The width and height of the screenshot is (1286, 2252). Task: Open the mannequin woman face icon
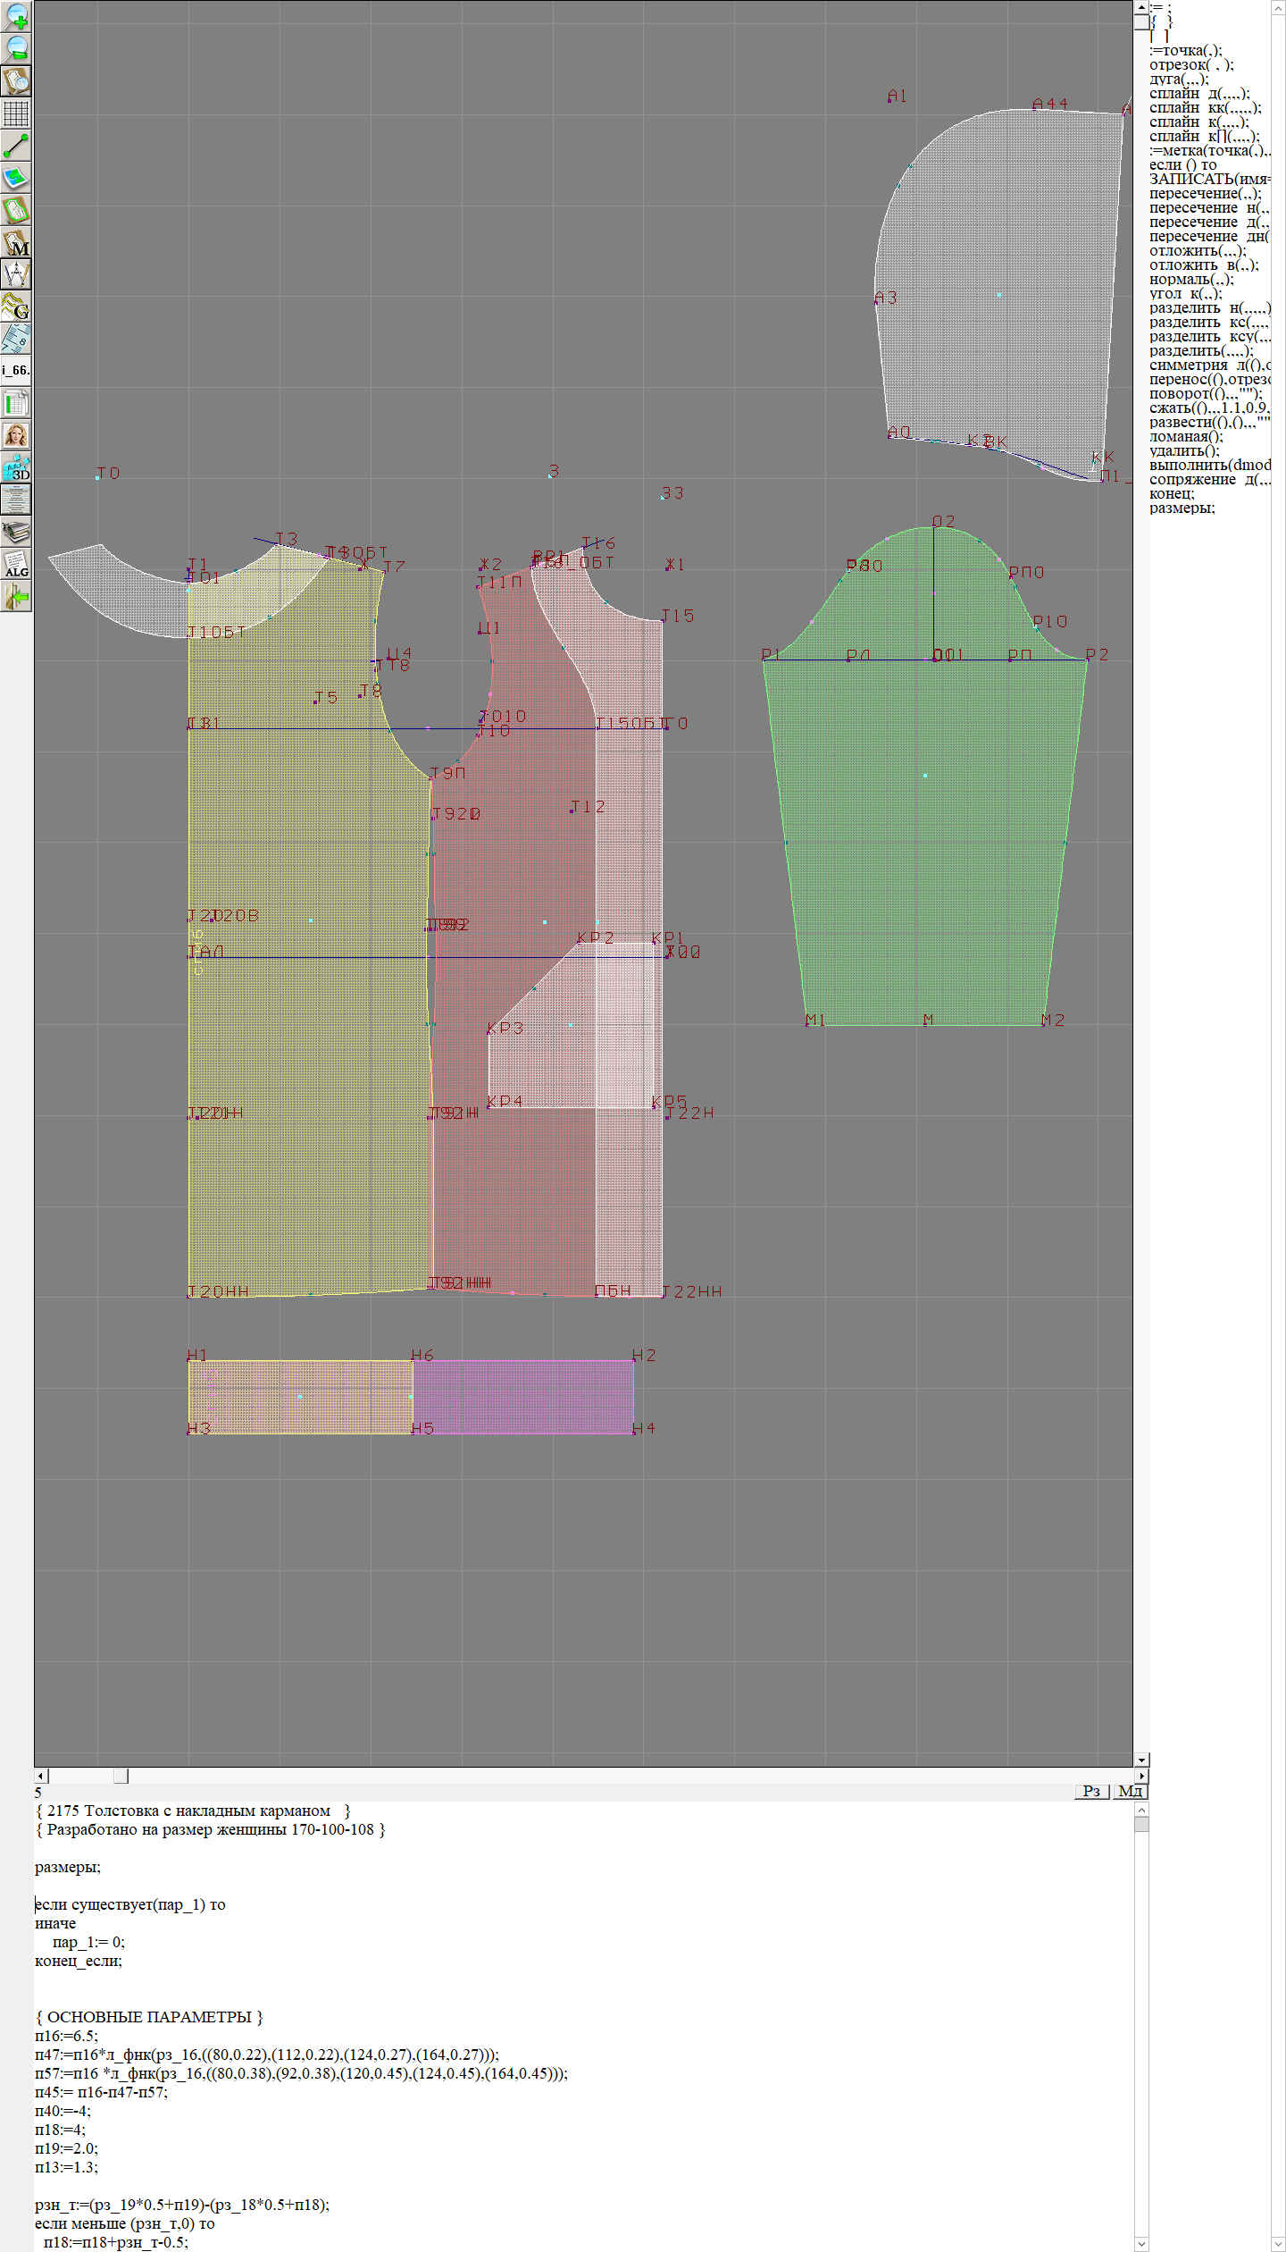coord(16,435)
